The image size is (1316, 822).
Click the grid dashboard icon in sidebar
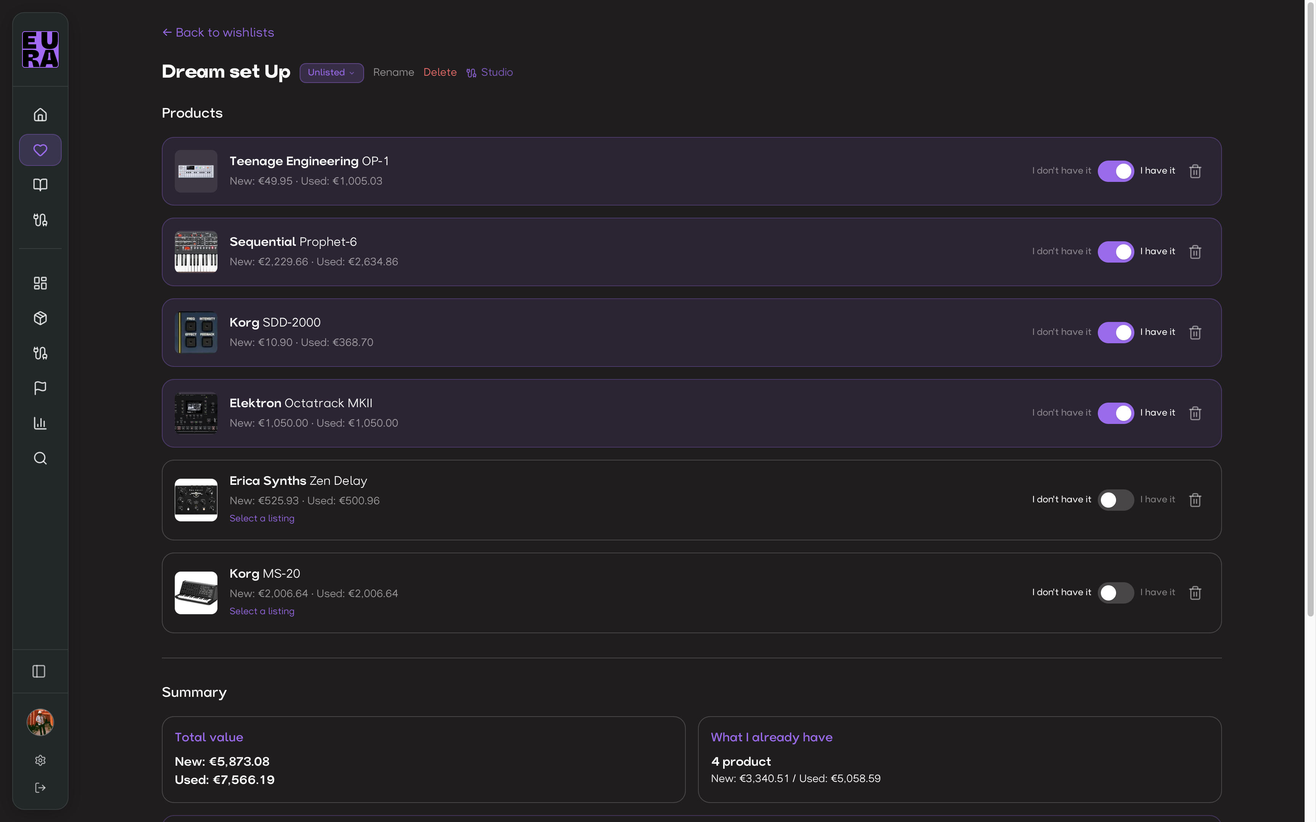[40, 283]
